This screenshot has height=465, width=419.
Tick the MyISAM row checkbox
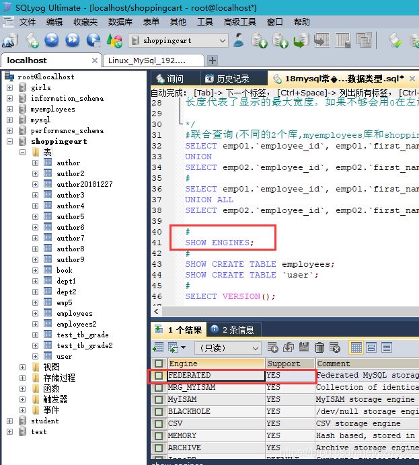(158, 400)
